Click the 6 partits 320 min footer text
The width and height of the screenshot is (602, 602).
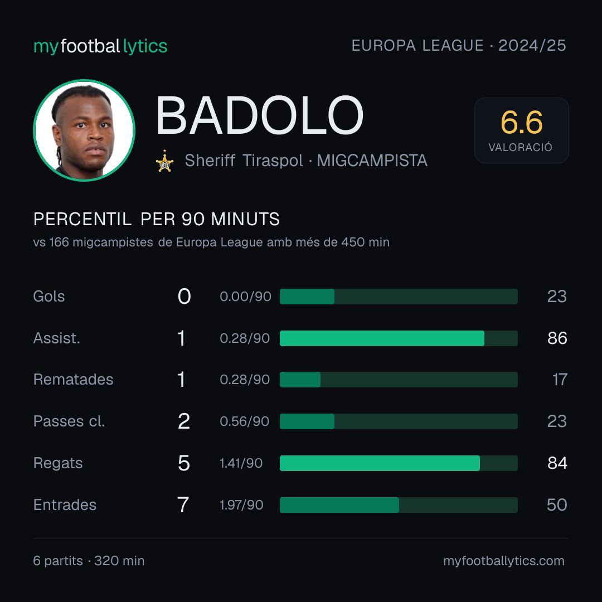click(89, 561)
